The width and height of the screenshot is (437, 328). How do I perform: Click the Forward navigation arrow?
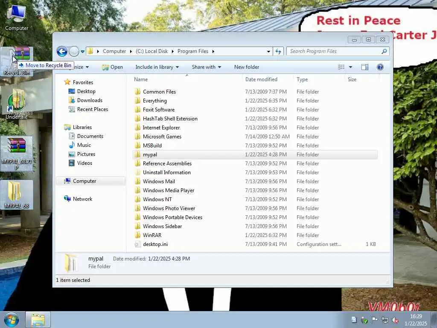[74, 51]
